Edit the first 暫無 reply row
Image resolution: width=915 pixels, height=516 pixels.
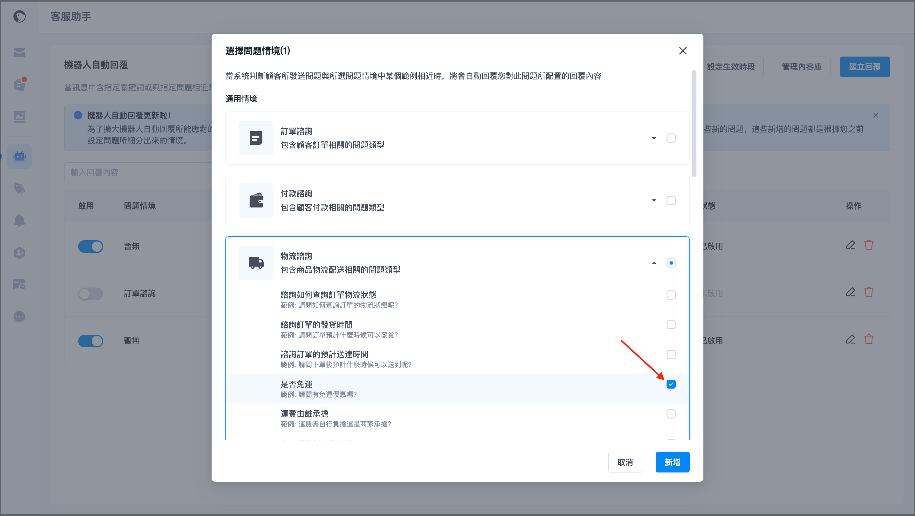coord(851,245)
